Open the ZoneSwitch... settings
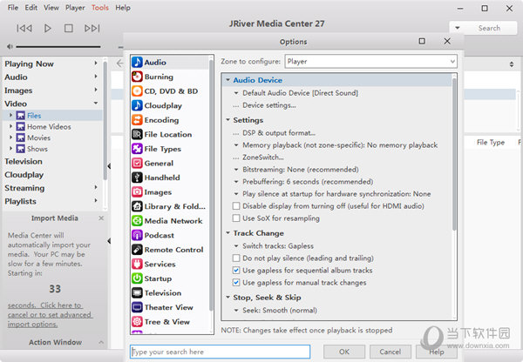This screenshot has width=523, height=362. pos(263,158)
